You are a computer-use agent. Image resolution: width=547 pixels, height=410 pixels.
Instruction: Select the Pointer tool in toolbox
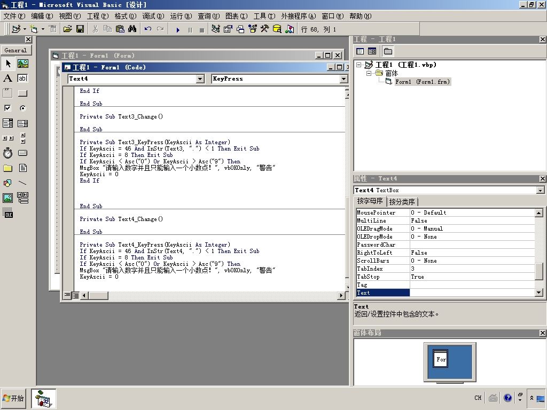point(7,63)
